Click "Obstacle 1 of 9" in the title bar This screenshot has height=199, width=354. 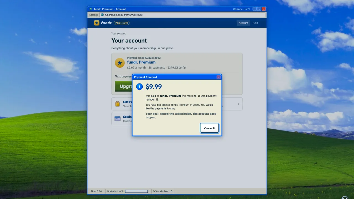tap(241, 9)
